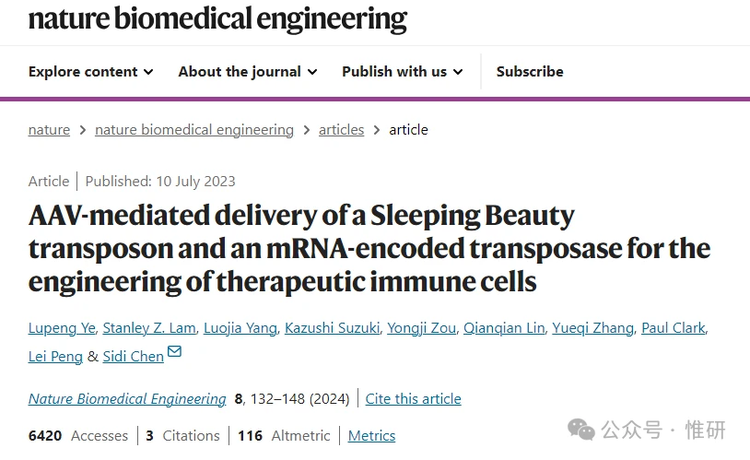Expand the Publish with us dropdown
Image resolution: width=750 pixels, height=460 pixels.
402,71
